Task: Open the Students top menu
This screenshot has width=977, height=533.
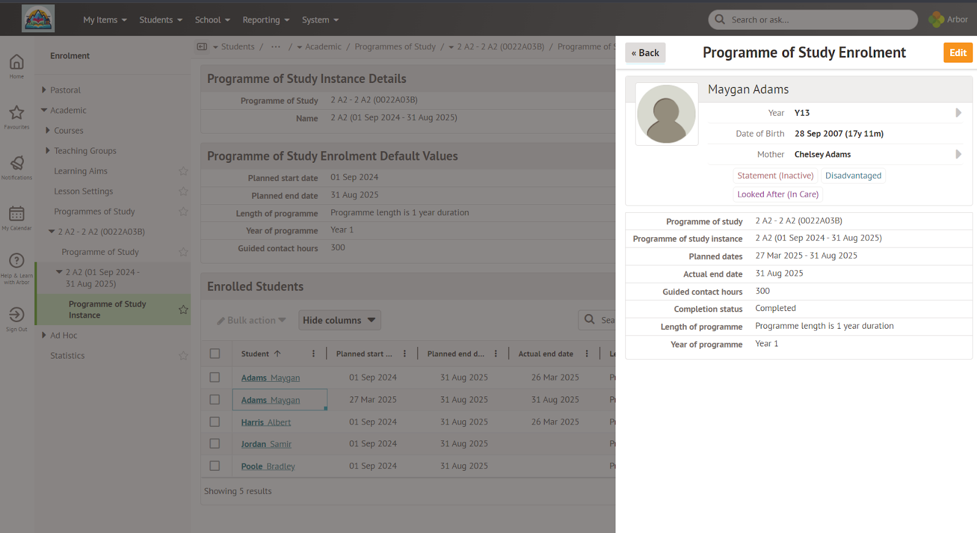Action: 161,20
